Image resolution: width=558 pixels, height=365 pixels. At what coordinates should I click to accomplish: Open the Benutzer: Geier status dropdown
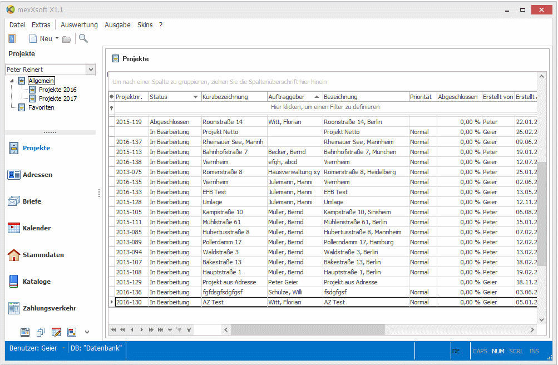tap(64, 348)
